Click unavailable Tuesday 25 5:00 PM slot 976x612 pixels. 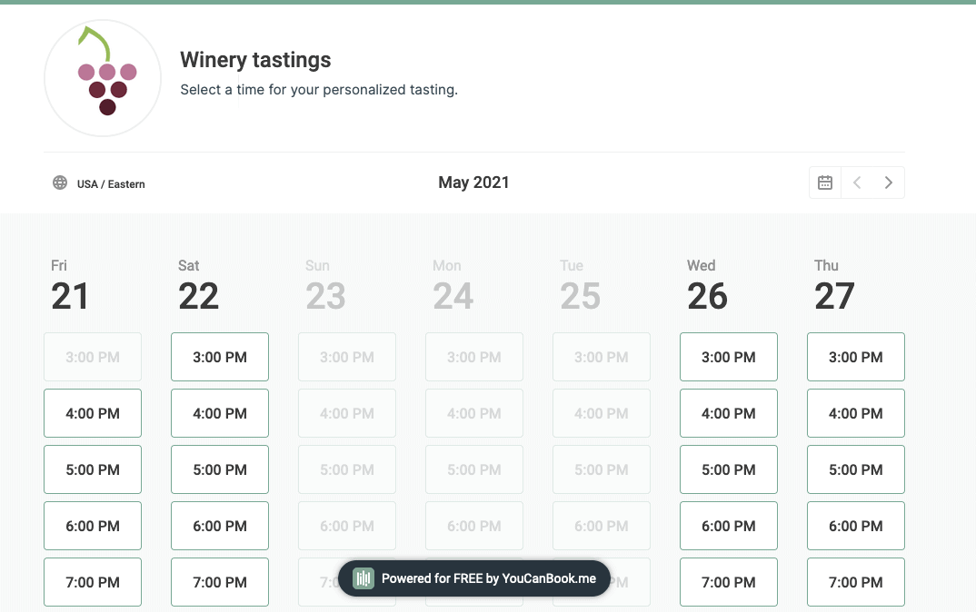(x=602, y=469)
